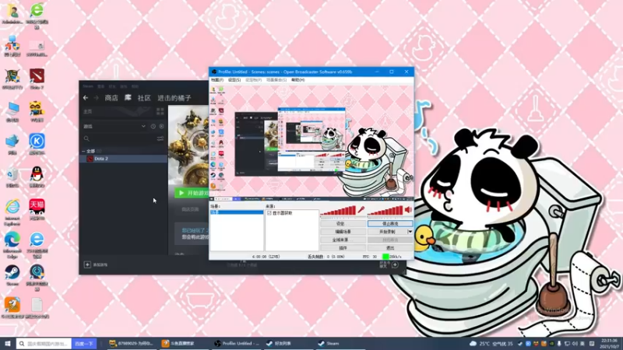Open the Windows Start menu

pyautogui.click(x=7, y=343)
